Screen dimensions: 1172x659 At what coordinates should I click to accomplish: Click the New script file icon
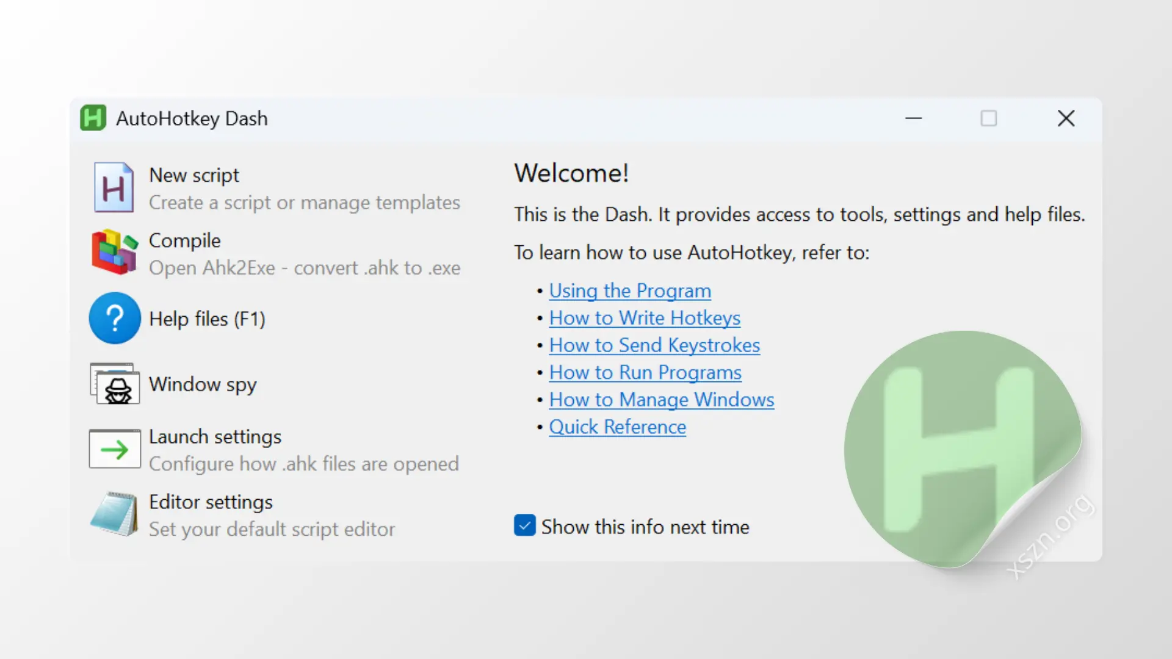[114, 187]
